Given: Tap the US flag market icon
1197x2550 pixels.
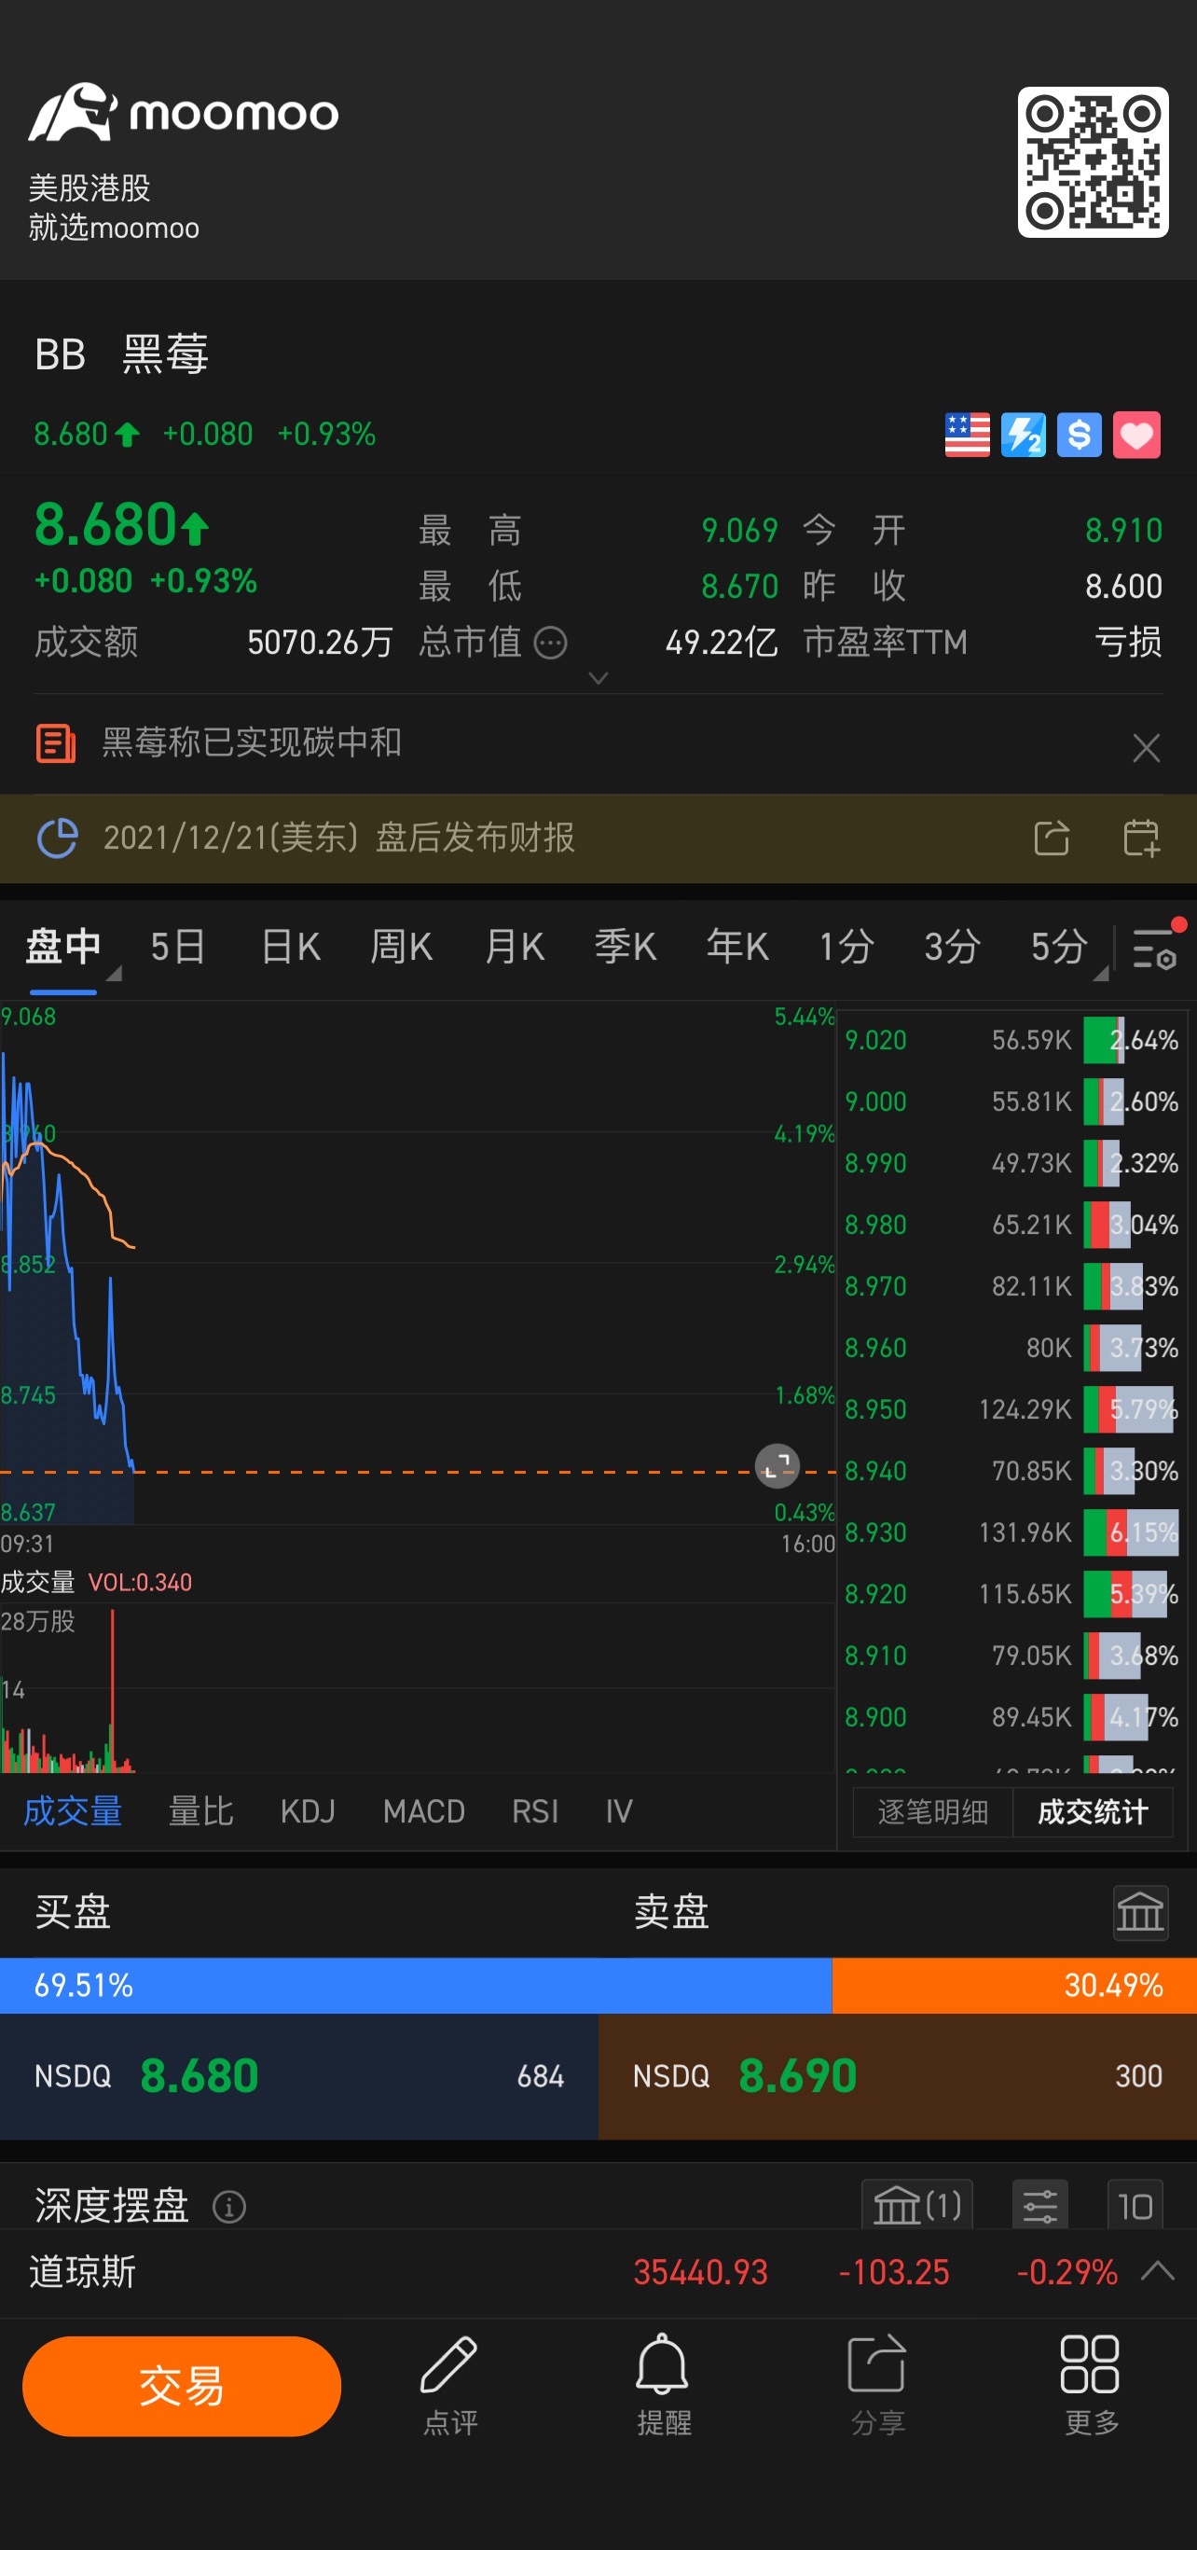Looking at the screenshot, I should tap(967, 435).
